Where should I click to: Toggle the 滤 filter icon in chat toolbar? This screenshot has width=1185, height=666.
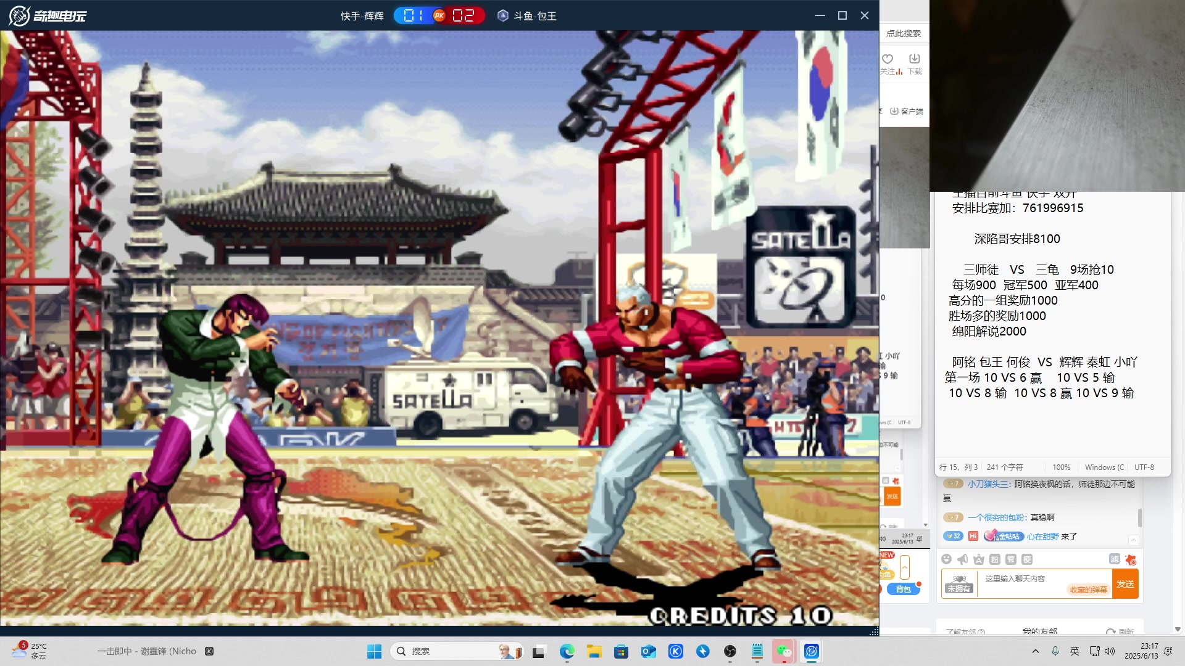[1114, 559]
